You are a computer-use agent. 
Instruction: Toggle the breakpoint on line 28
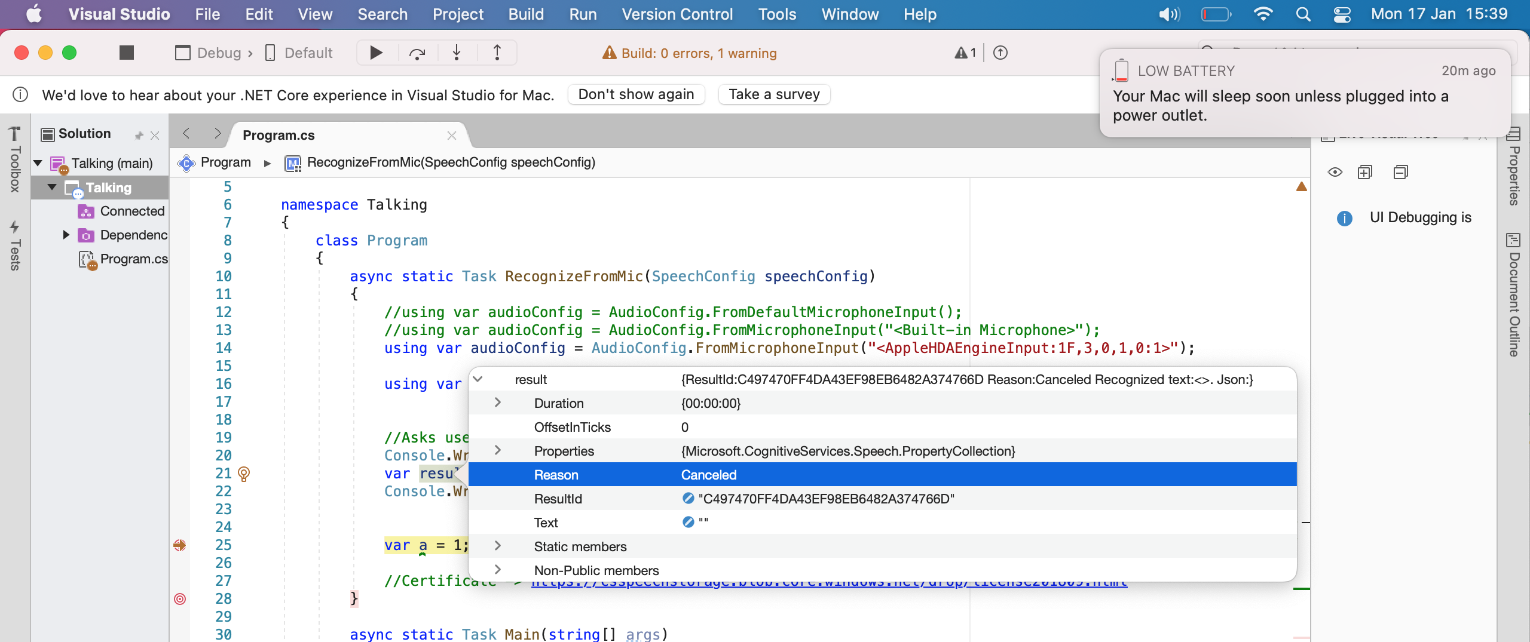point(180,599)
